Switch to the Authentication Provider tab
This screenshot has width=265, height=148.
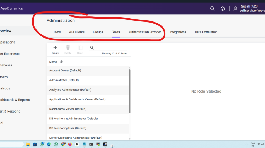click(x=145, y=32)
